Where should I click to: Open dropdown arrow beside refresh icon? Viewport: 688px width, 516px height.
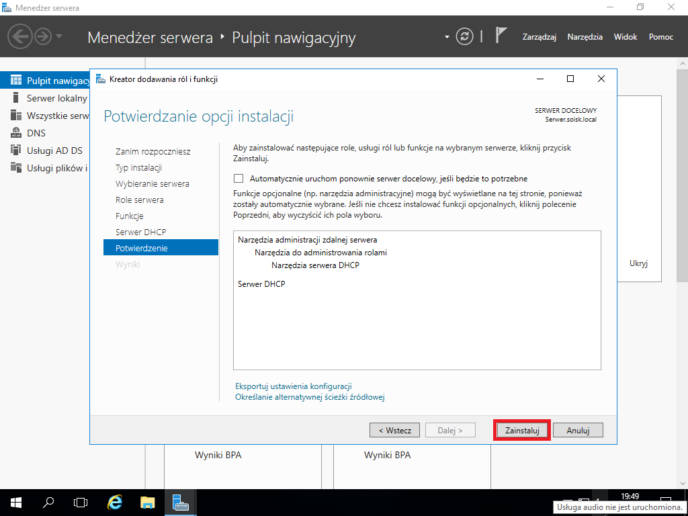447,37
